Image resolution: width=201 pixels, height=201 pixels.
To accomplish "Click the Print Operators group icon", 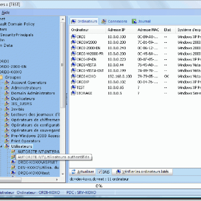I will (x=7, y=141).
